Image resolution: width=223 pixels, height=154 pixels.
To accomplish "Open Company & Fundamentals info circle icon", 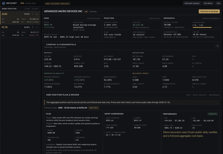I will tap(217, 46).
